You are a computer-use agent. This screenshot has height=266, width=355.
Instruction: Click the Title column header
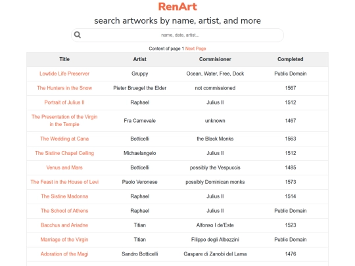64,59
